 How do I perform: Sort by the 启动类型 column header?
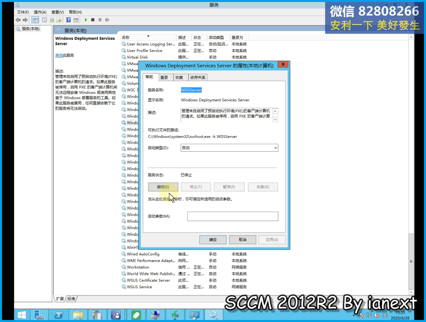[x=219, y=37]
